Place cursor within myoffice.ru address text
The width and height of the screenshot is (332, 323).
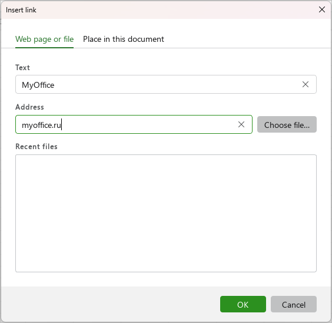(x=41, y=125)
